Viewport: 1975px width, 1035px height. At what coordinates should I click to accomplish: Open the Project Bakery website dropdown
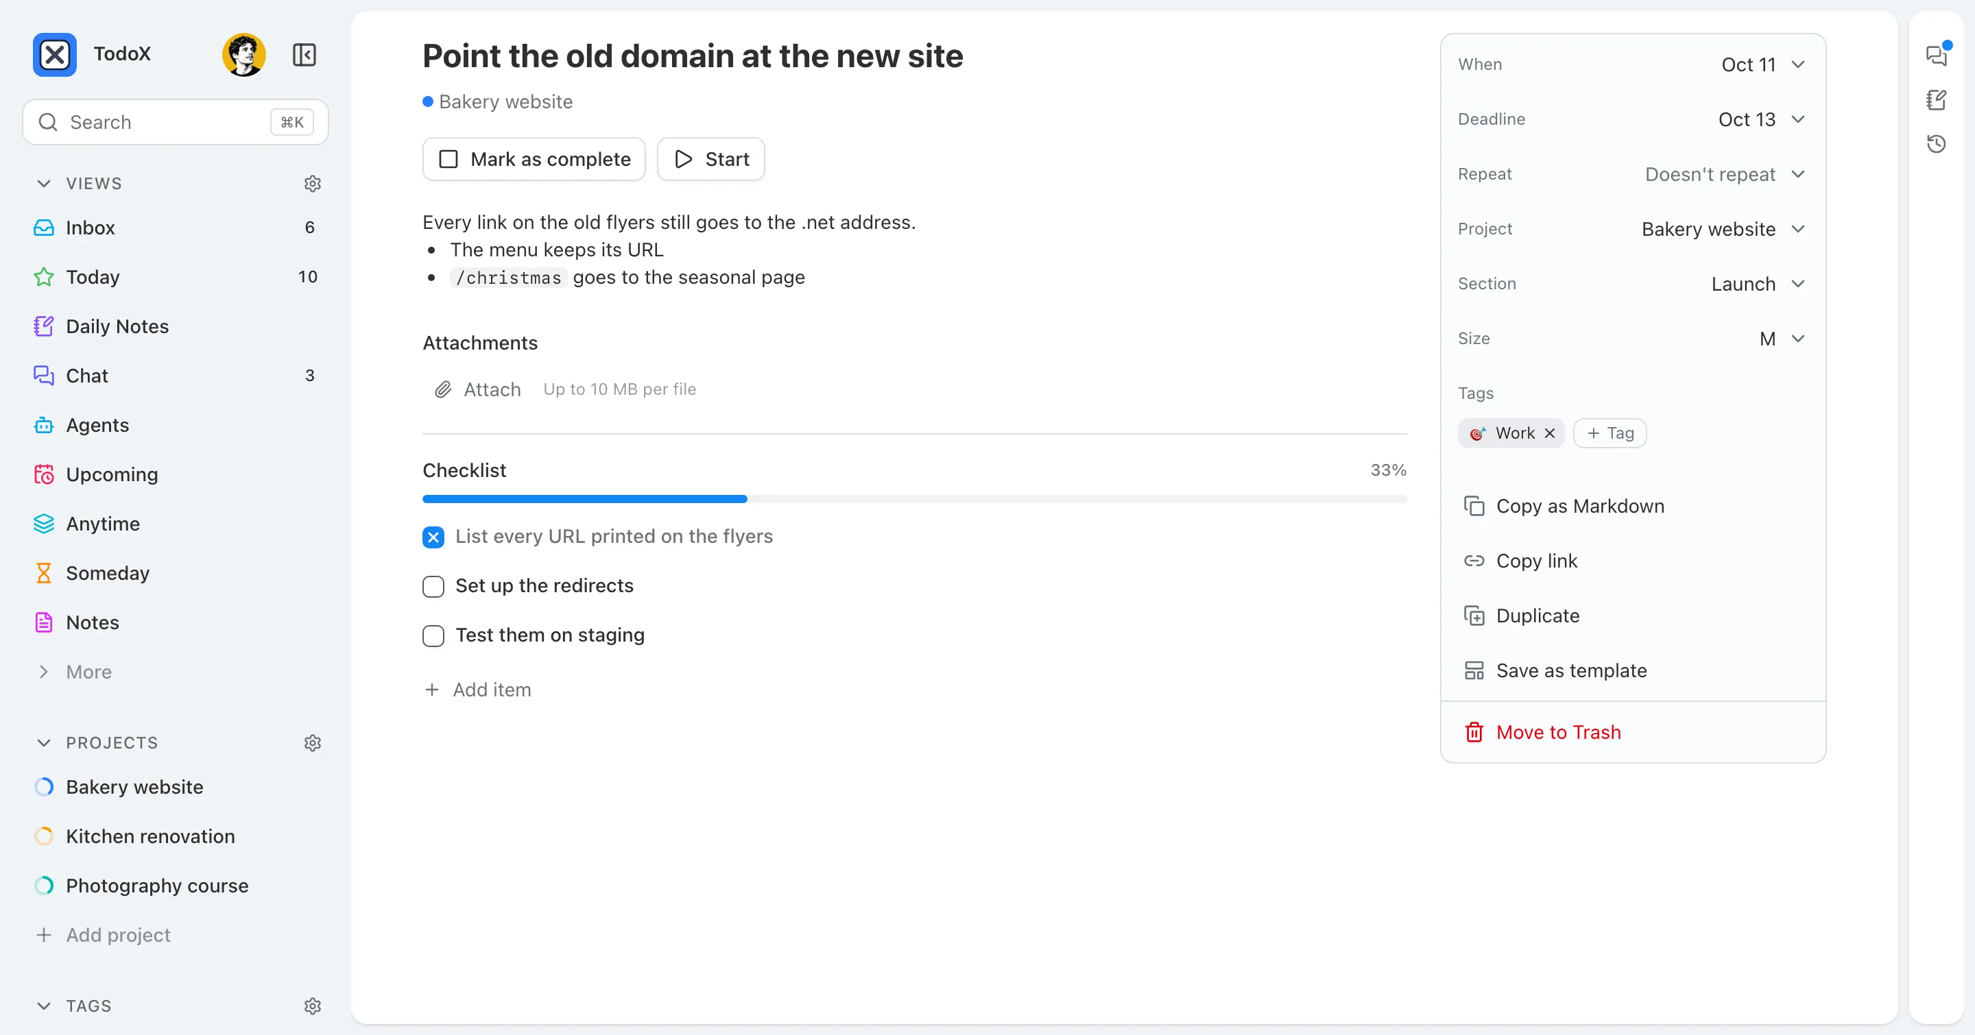(1723, 229)
